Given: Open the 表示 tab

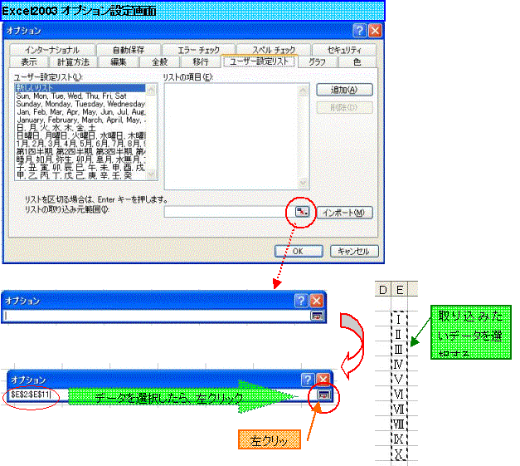Looking at the screenshot, I should coord(29,61).
